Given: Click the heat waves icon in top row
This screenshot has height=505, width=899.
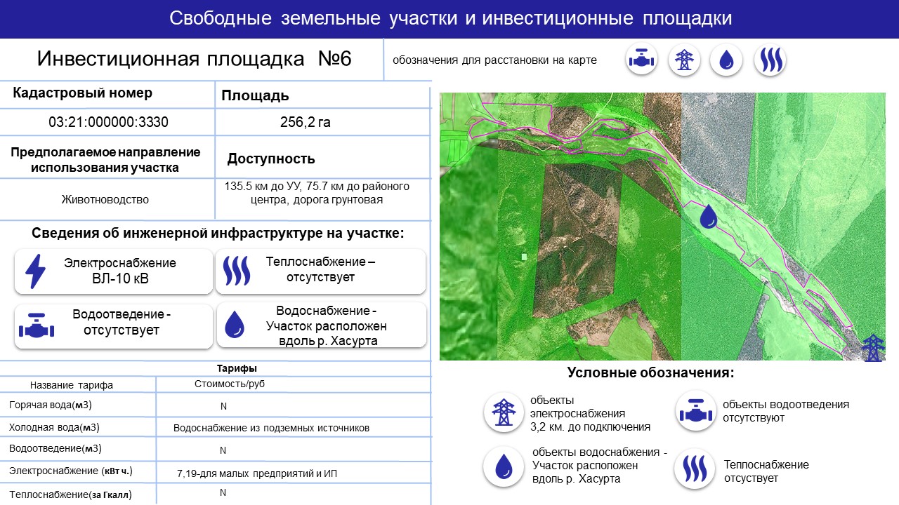Looking at the screenshot, I should (x=770, y=60).
